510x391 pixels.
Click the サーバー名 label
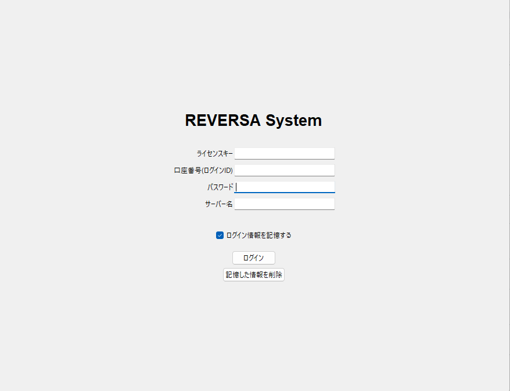click(218, 204)
